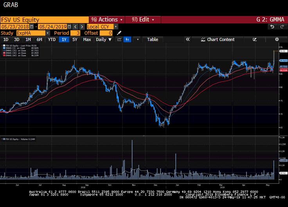288x207 pixels.
Task: Click the FSV US Equity Volume legend
Action: [x=19, y=139]
